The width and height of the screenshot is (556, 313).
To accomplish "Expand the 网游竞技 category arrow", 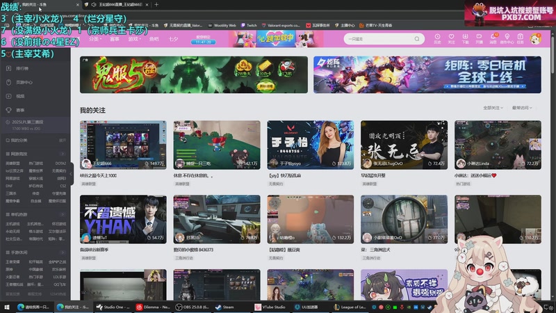I will point(63,154).
